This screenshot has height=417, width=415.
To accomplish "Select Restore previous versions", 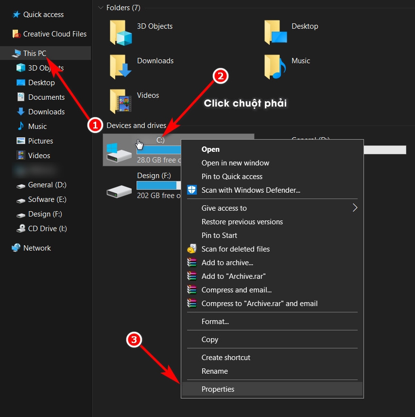I will coord(242,221).
